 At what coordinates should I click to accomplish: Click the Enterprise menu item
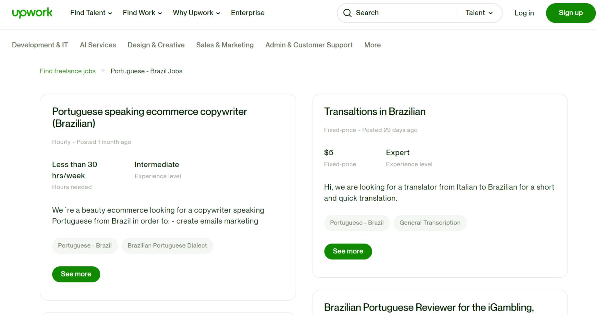247,13
